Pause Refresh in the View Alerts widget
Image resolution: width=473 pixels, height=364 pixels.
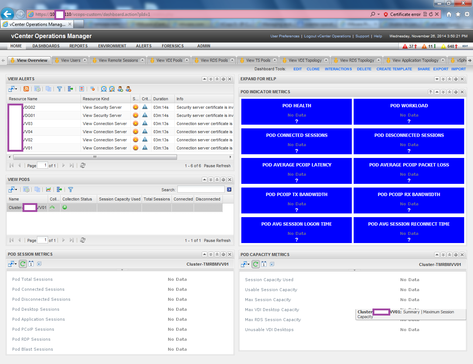click(217, 166)
